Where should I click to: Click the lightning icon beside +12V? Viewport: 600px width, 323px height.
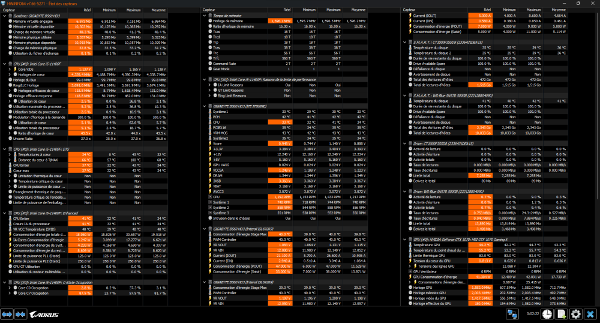210,154
